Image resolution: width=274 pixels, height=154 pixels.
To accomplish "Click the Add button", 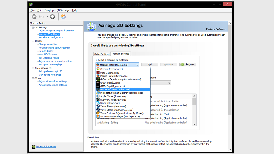I will point(150,65).
